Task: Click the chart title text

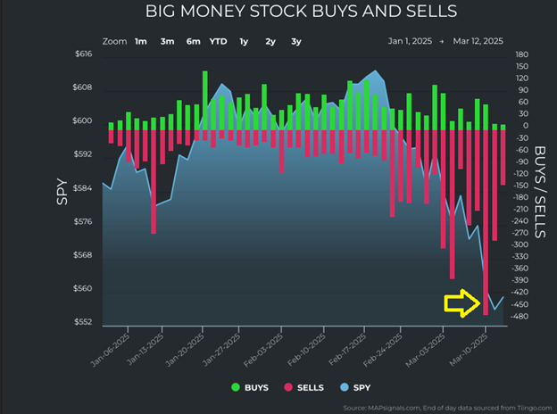Action: tap(300, 12)
